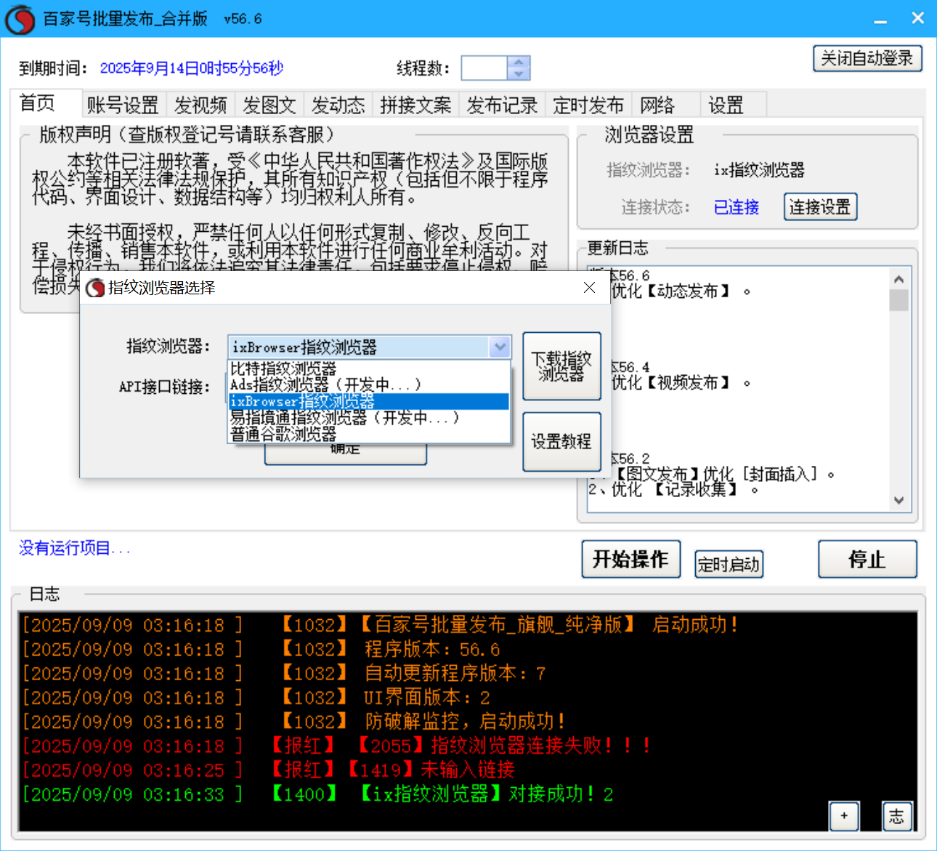Increase 线程数 with the up stepper arrow

pyautogui.click(x=517, y=62)
